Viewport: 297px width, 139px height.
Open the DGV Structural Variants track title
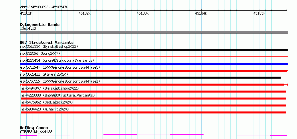pos(47,42)
